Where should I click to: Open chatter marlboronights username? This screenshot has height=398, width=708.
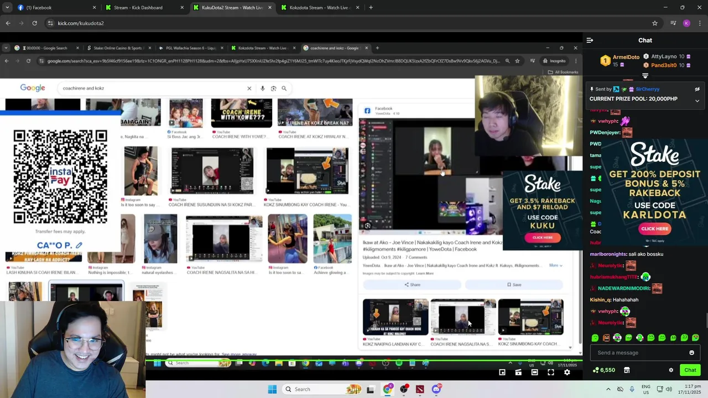[x=609, y=254]
